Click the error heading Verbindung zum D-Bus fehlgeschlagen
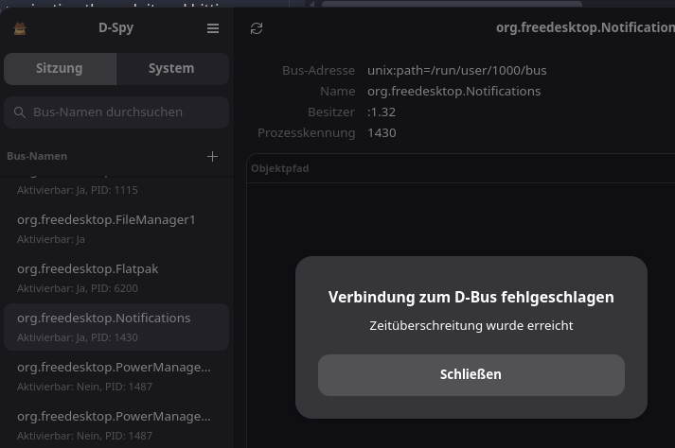 click(471, 297)
